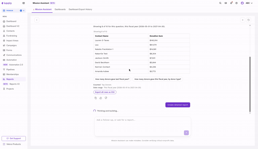Click Amanda Aubee cell

point(121,71)
